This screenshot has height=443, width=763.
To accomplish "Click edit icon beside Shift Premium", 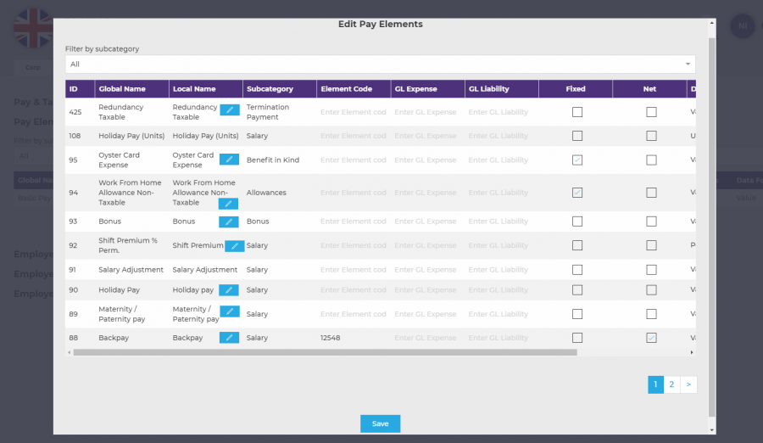I will tap(235, 246).
